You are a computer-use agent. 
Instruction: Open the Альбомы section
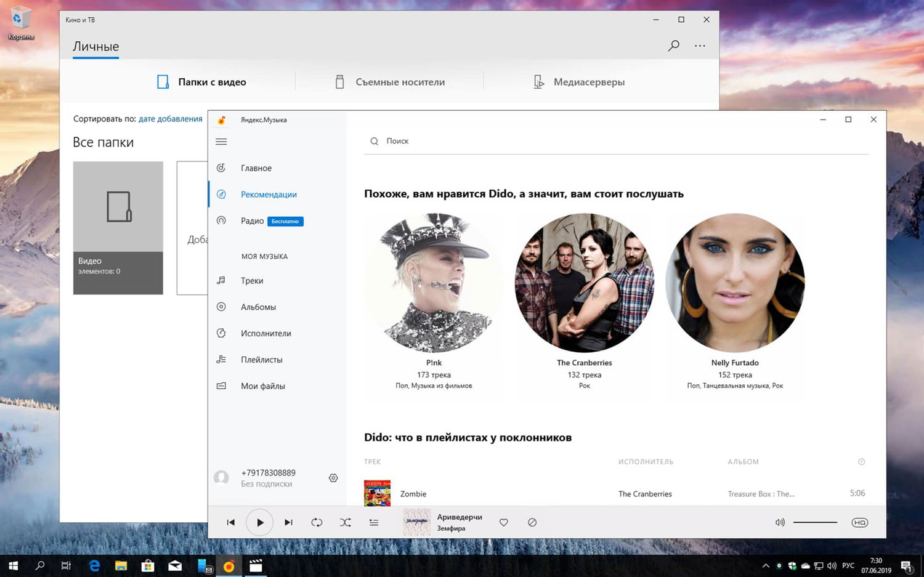pos(258,307)
